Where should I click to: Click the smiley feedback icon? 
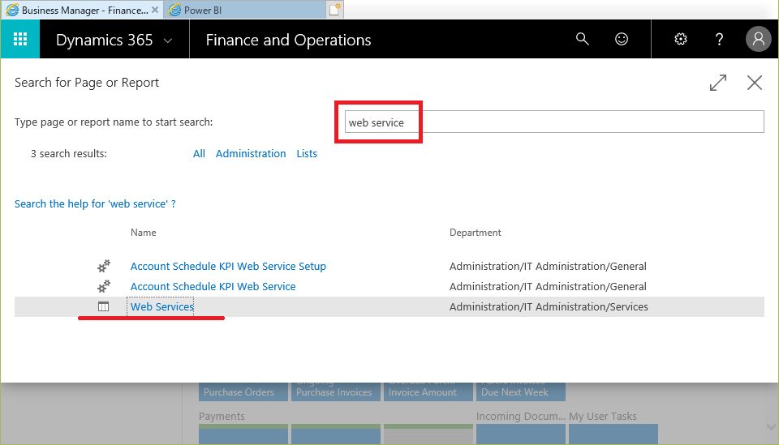[622, 39]
